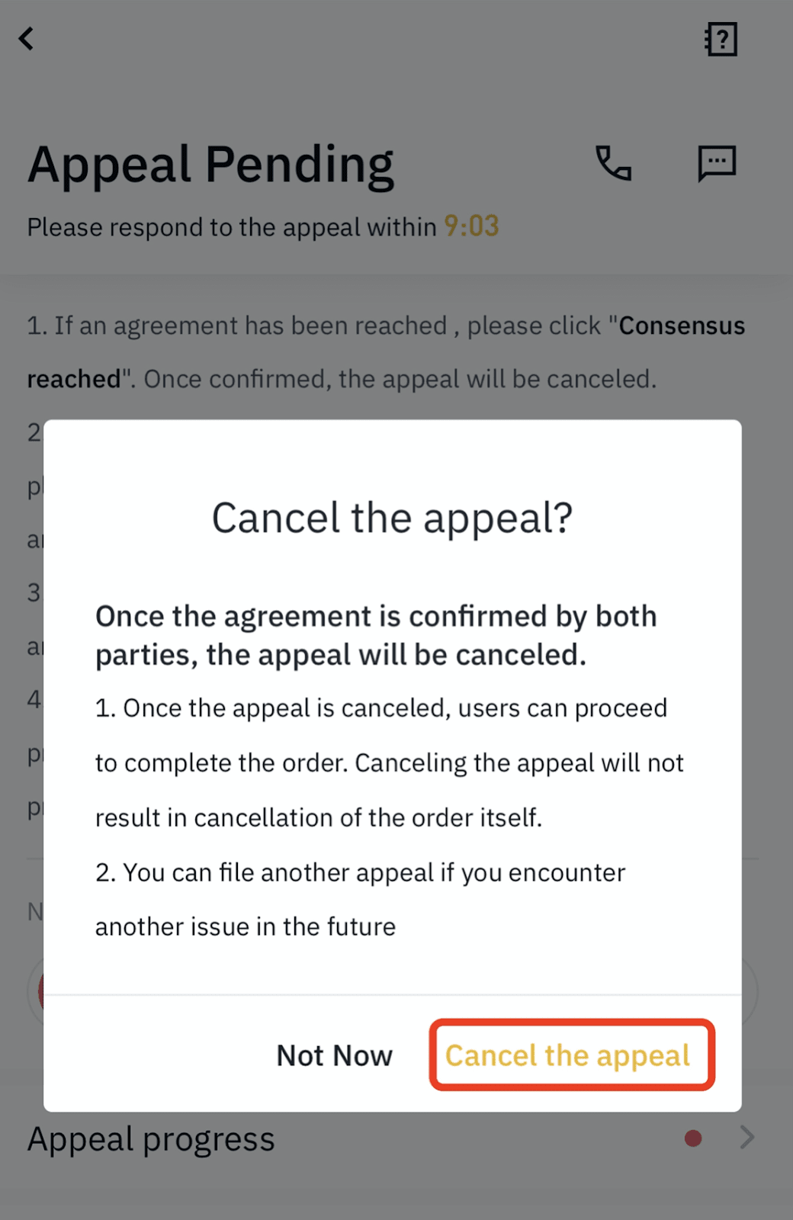Image resolution: width=793 pixels, height=1220 pixels.
Task: Choose Not Now in the dialog
Action: click(x=334, y=1055)
